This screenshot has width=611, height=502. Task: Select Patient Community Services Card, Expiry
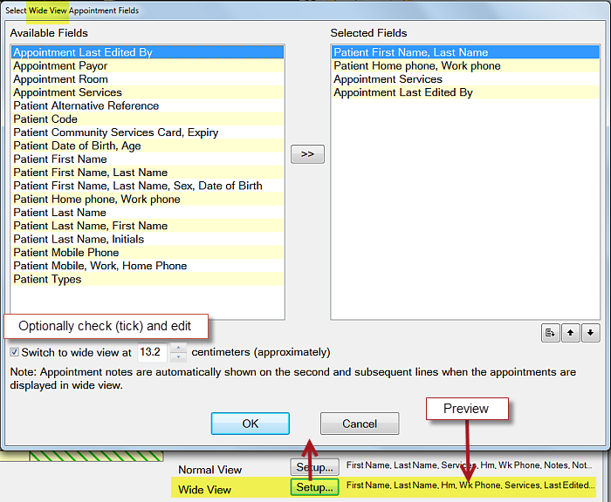coord(148,132)
